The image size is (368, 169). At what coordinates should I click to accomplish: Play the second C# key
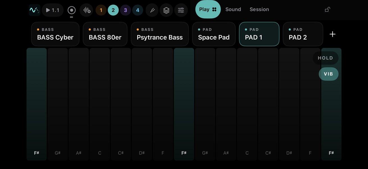pyautogui.click(x=268, y=104)
